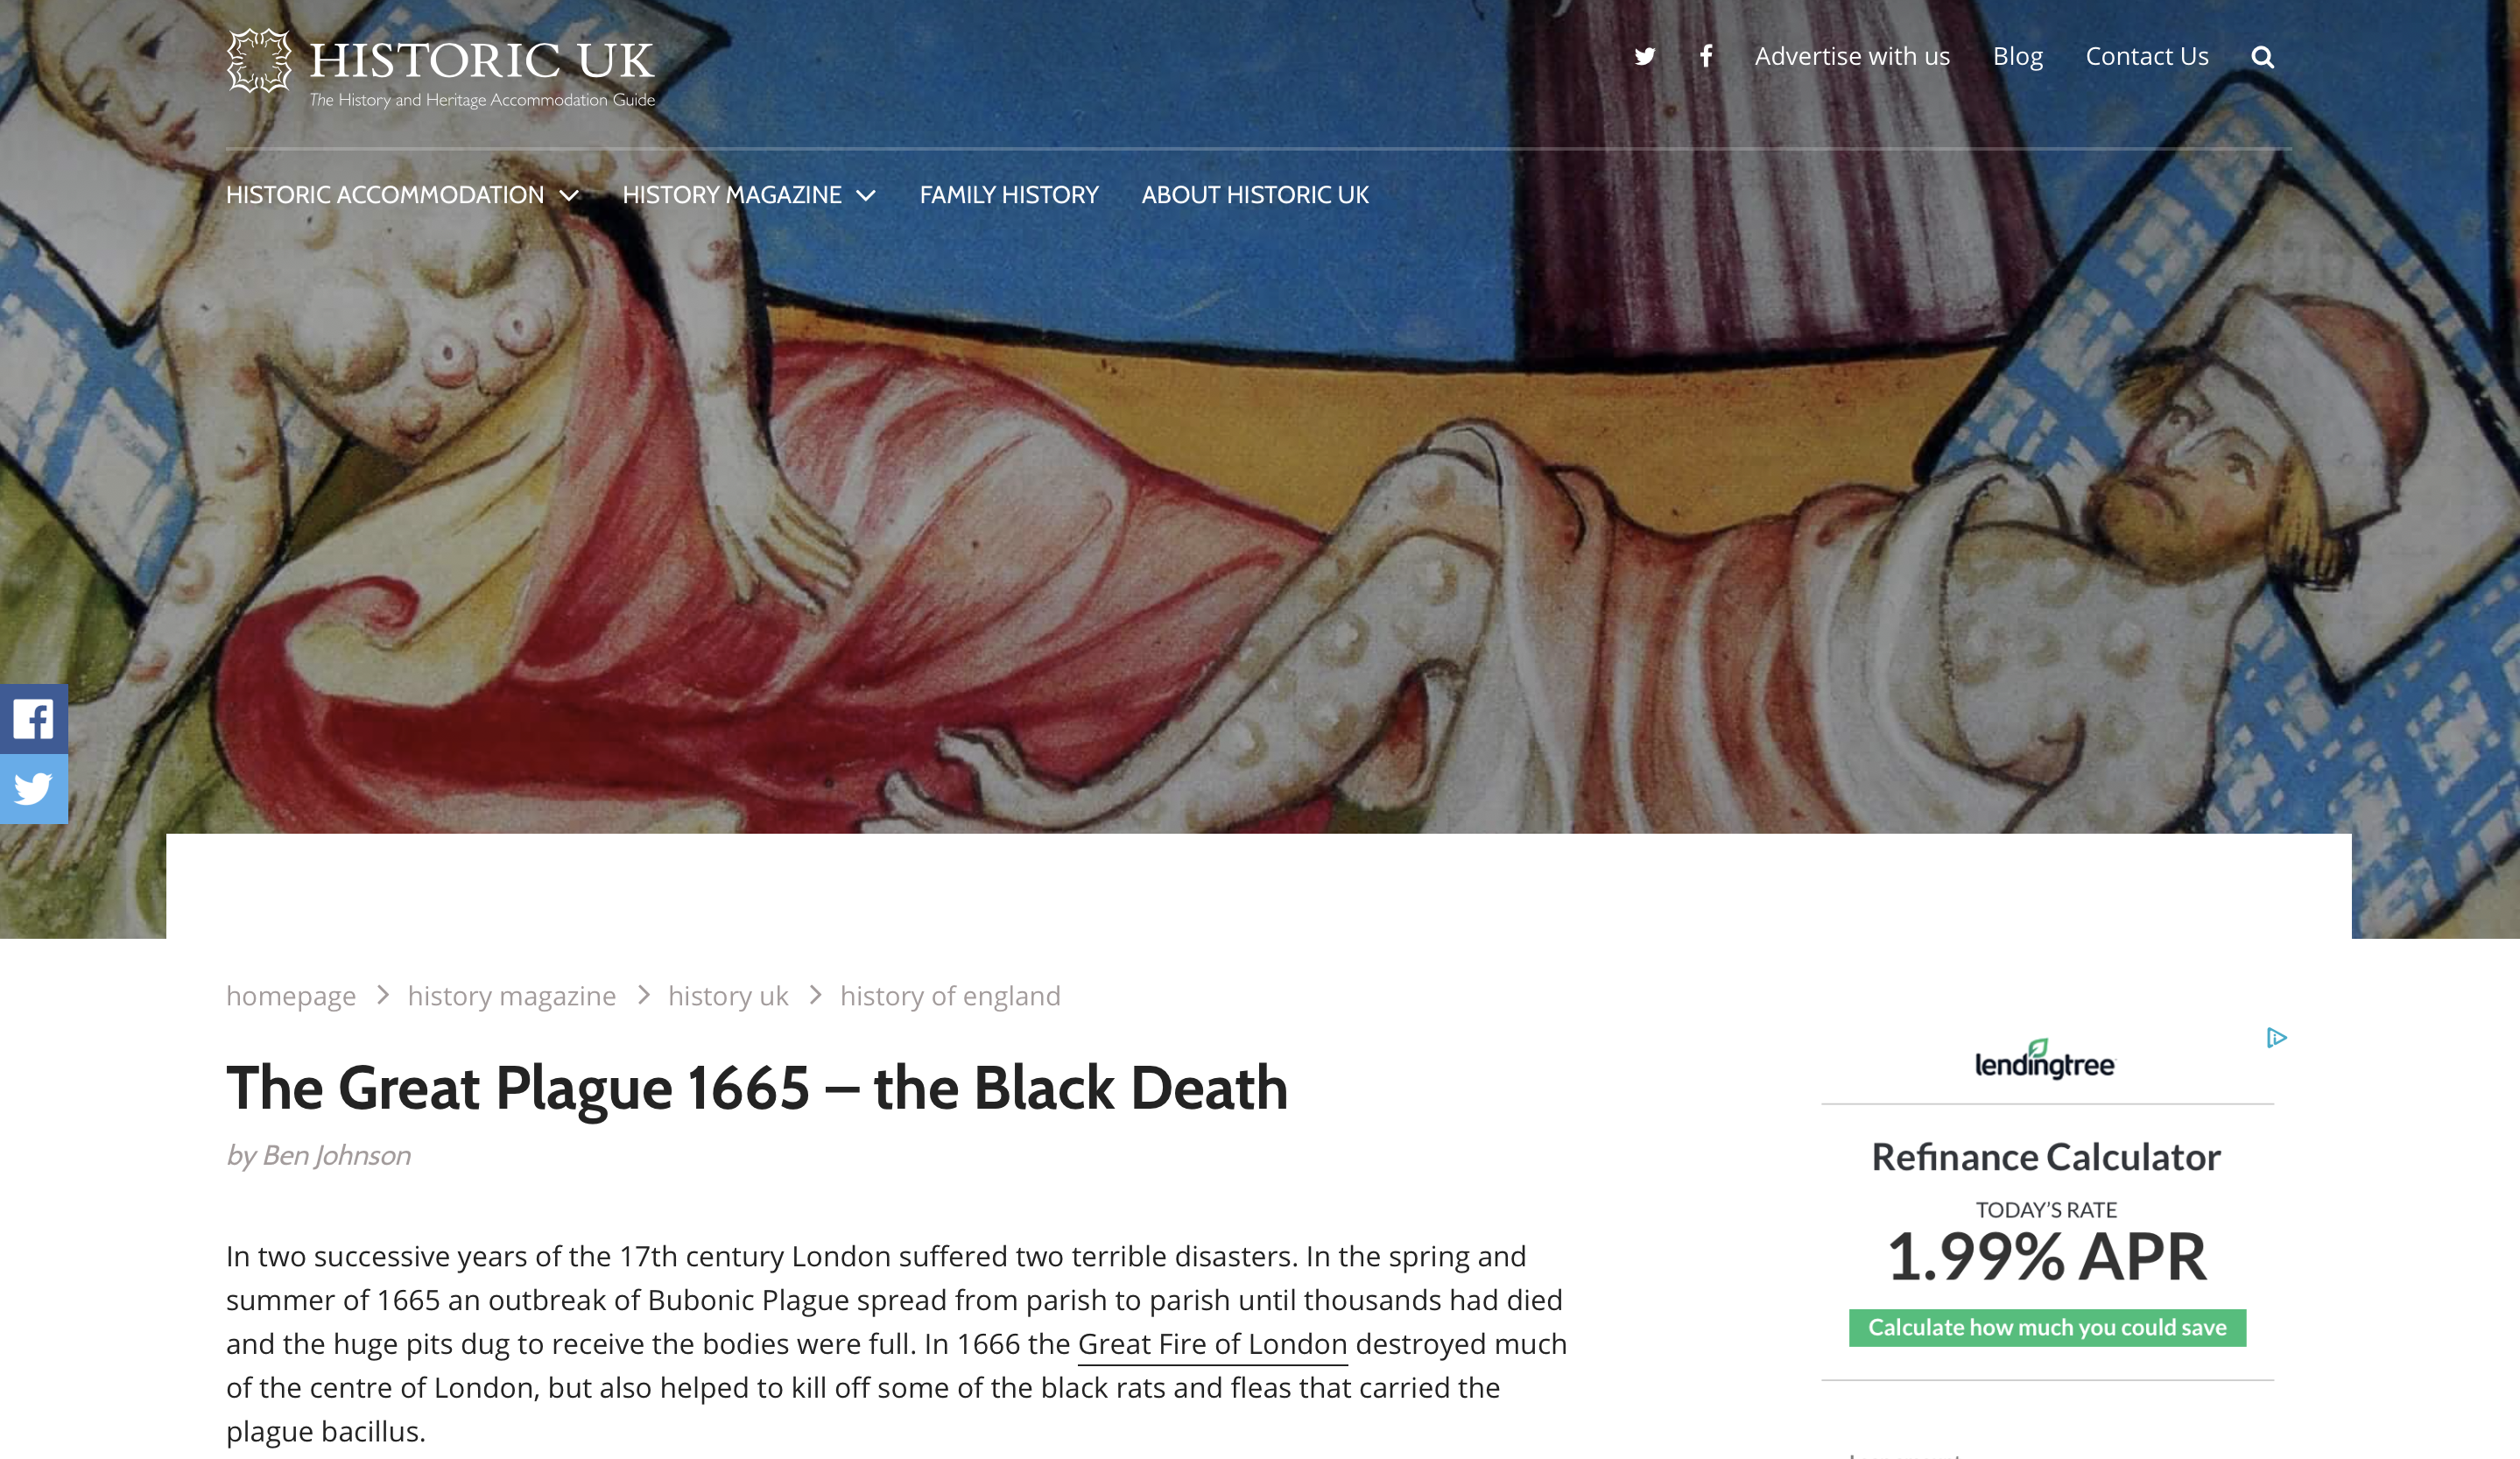The image size is (2520, 1459).
Task: Click the history of england breadcrumb
Action: coord(950,996)
